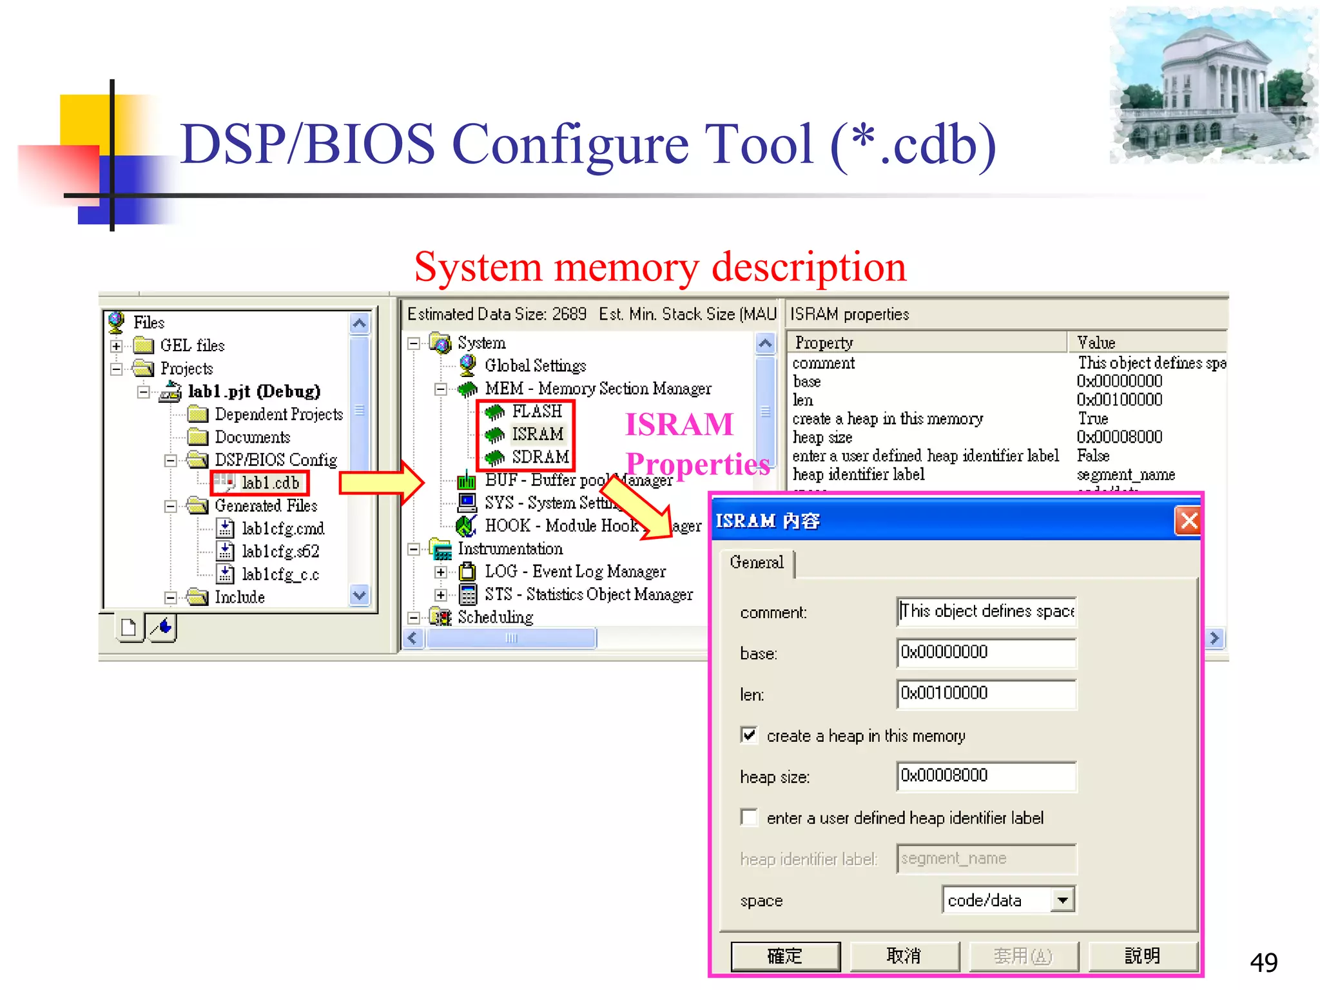Collapse the Instrumentation node
Screen dimensions: 1320x990
414,549
